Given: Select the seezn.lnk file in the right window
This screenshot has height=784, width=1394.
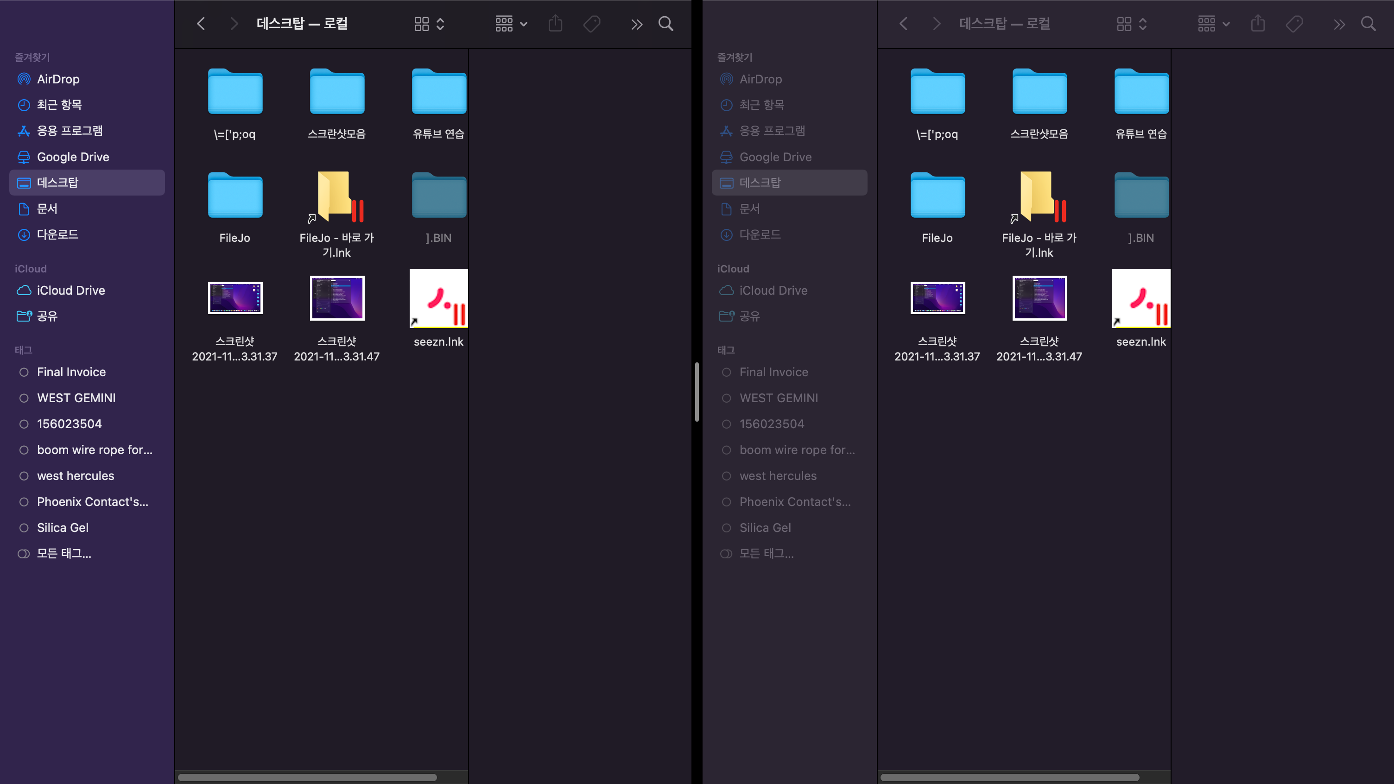Looking at the screenshot, I should [1141, 299].
